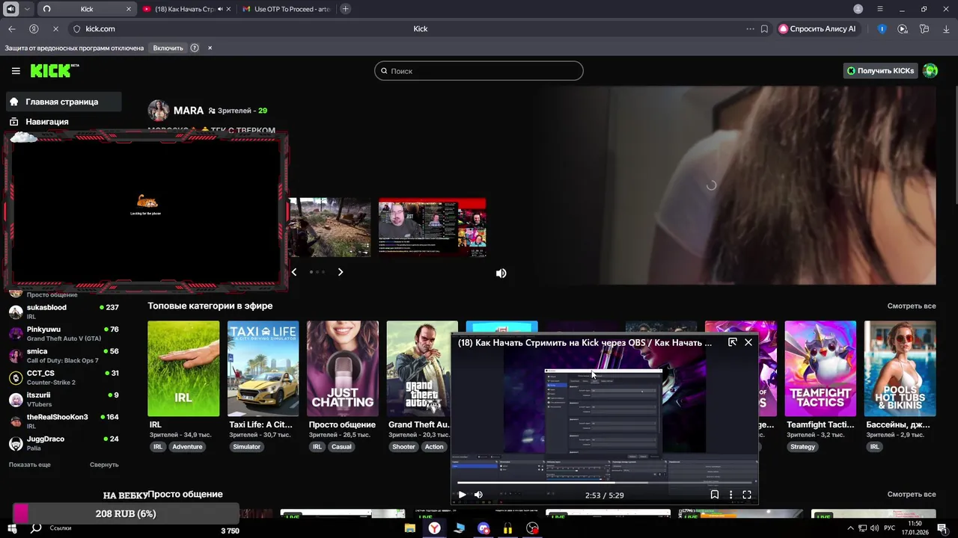Open smica channel in sidebar
Viewport: 958px width, 538px height.
pyautogui.click(x=64, y=356)
